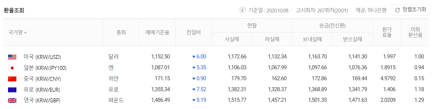Click the 고시회차: 267회차(20:01) text

pos(322,10)
